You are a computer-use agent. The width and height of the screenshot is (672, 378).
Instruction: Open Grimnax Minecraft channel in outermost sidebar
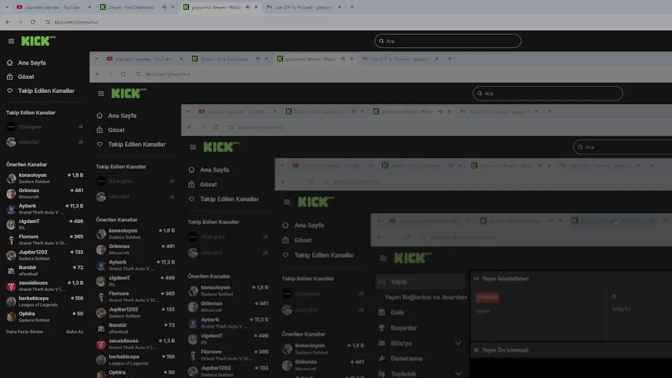[44, 193]
